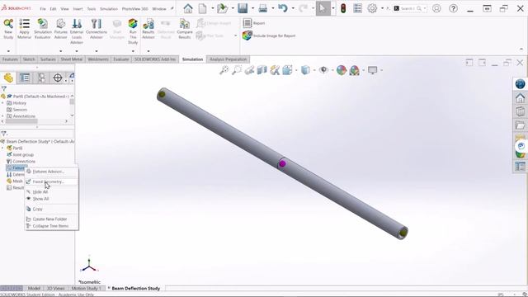Click the New Study icon
Screen dimensions: 528x297
pyautogui.click(x=8, y=29)
